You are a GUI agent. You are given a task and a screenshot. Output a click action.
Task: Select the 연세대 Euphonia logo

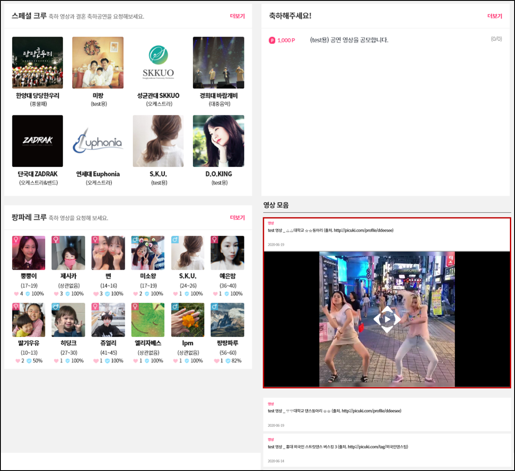(98, 141)
